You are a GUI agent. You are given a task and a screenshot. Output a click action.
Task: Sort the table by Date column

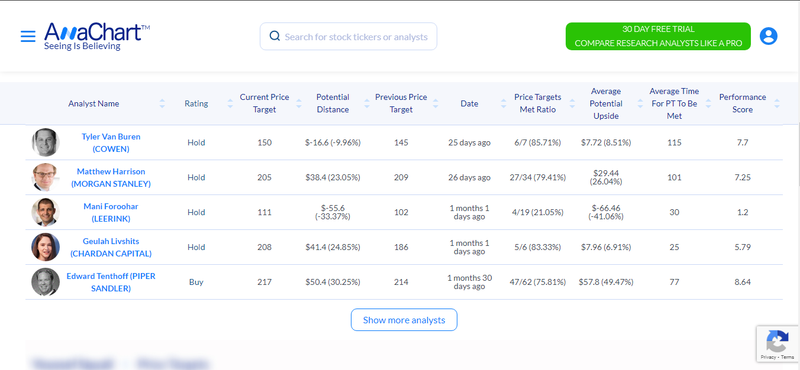coord(504,103)
